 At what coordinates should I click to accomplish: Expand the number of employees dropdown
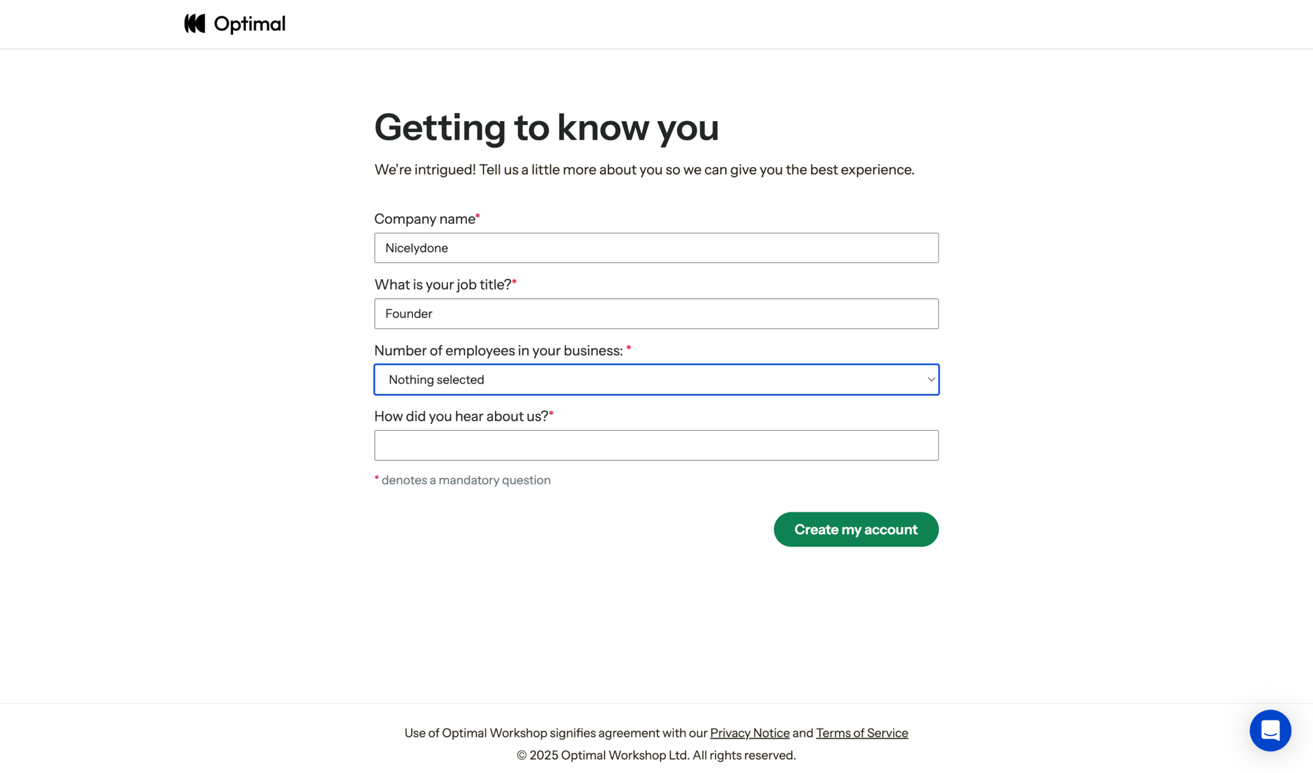tap(655, 380)
